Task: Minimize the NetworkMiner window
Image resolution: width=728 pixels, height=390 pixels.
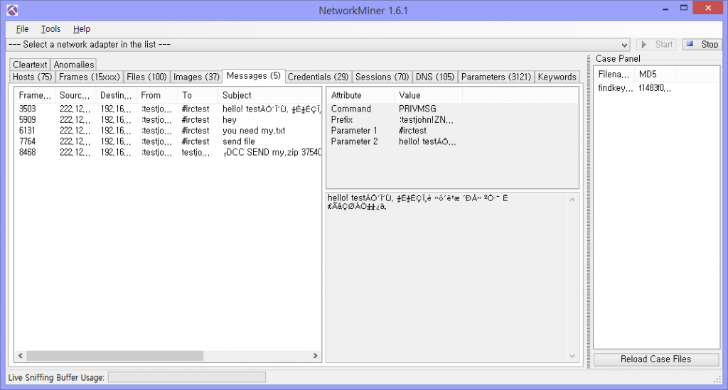Action: point(665,9)
